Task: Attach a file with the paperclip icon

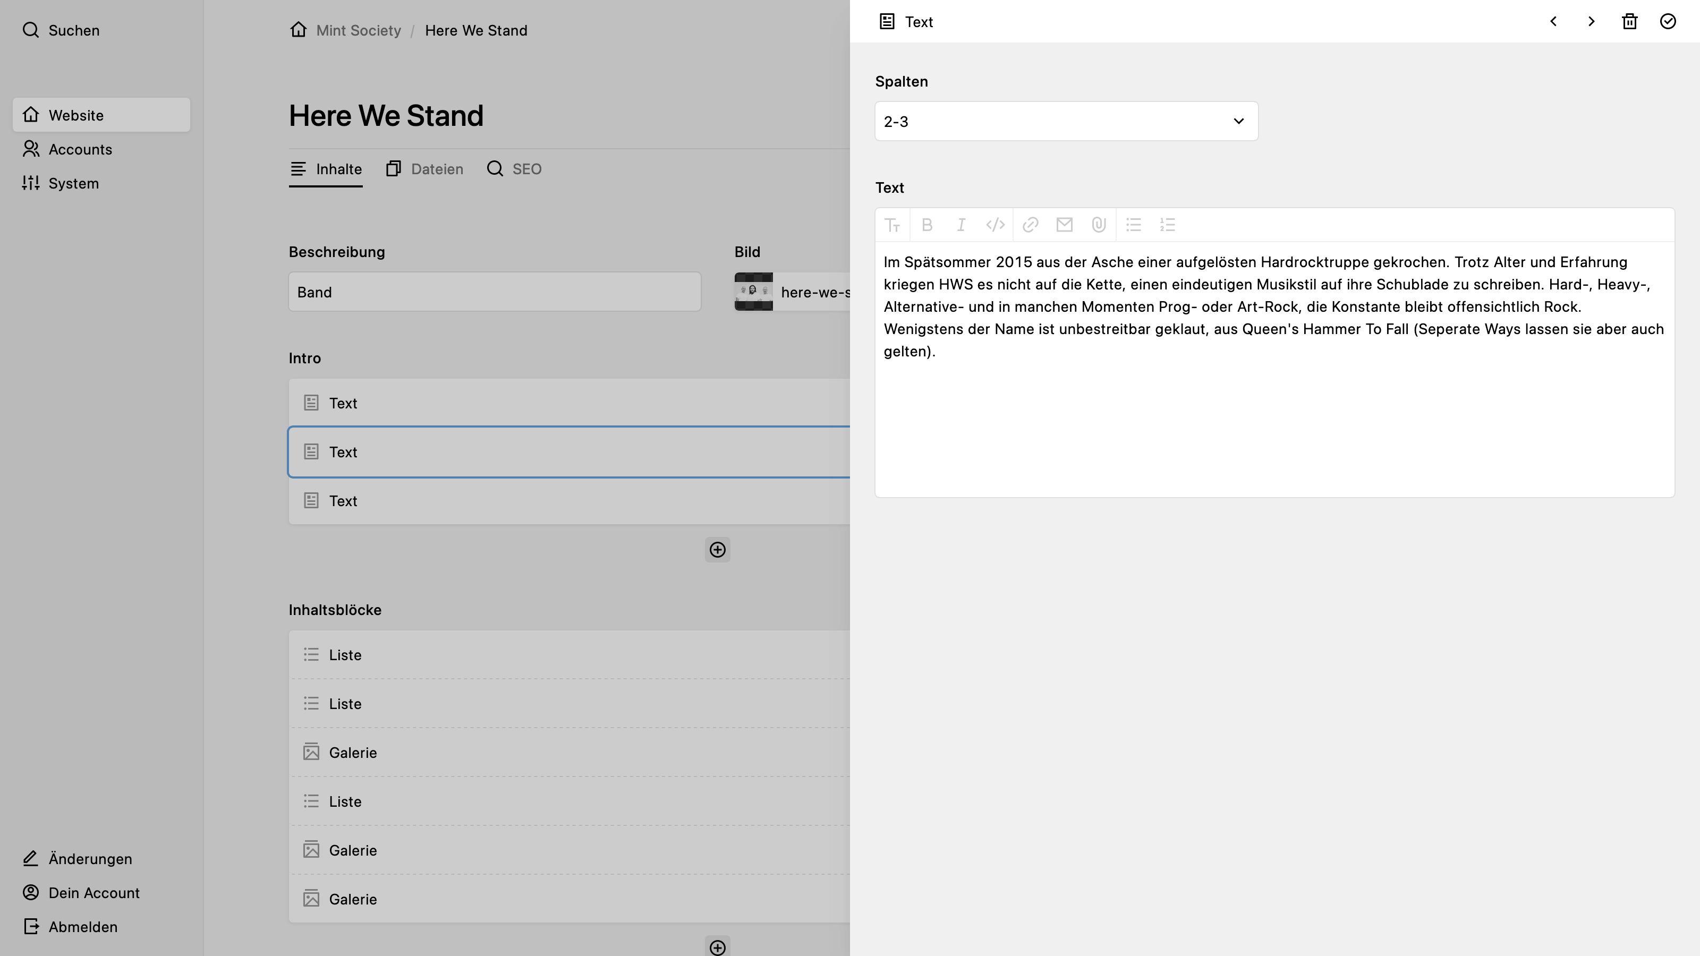Action: click(x=1099, y=225)
